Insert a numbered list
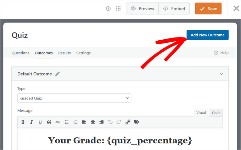241x150 pixels. [75, 122]
